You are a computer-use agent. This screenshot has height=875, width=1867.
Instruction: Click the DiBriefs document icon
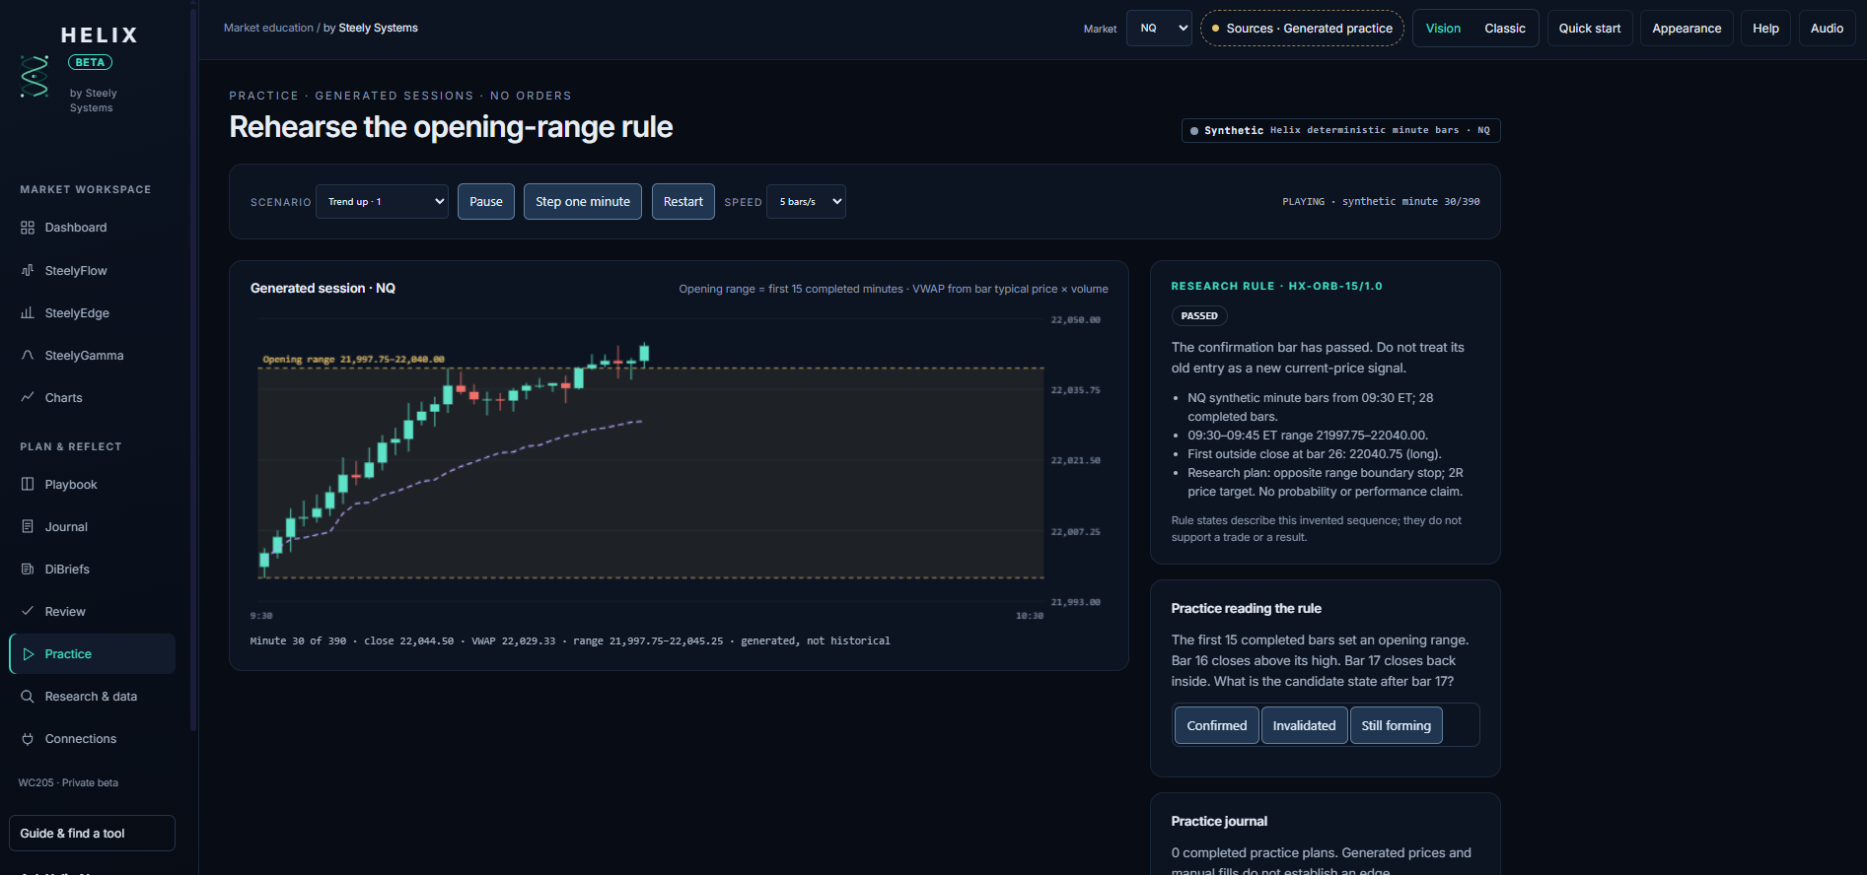tap(28, 570)
